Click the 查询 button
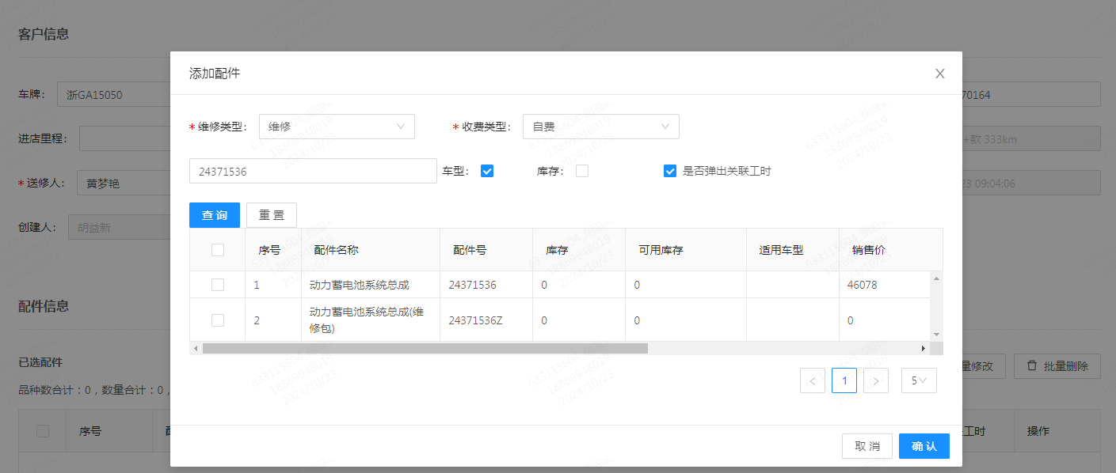This screenshot has width=1116, height=473. click(215, 215)
